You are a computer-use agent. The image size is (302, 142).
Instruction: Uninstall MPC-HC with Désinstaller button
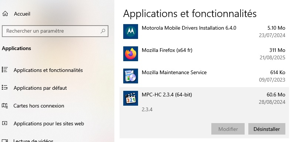[266, 129]
